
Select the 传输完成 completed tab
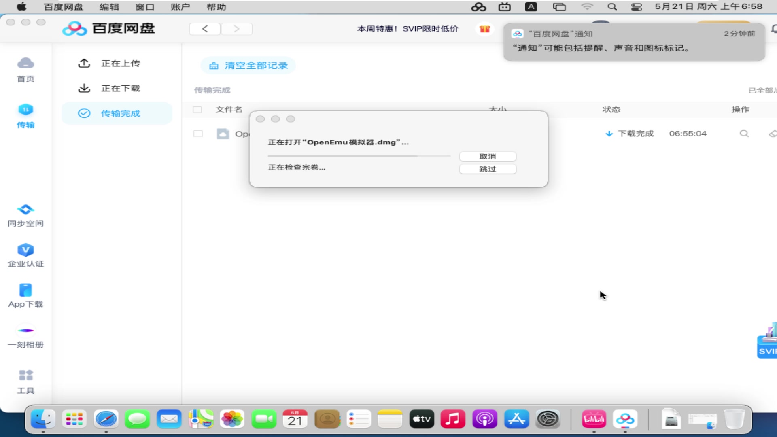(x=117, y=113)
